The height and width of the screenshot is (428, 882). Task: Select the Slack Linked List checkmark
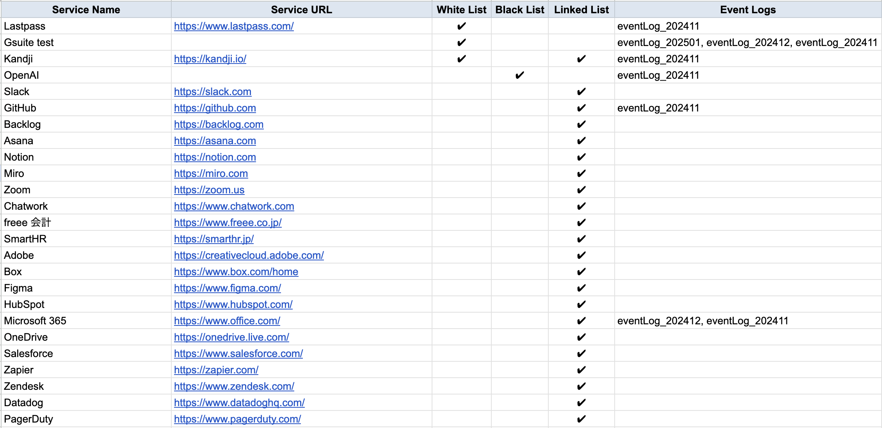581,92
